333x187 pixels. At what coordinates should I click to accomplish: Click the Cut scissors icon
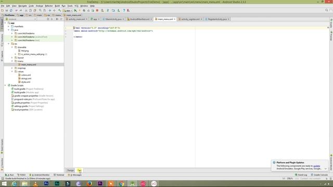26,10
